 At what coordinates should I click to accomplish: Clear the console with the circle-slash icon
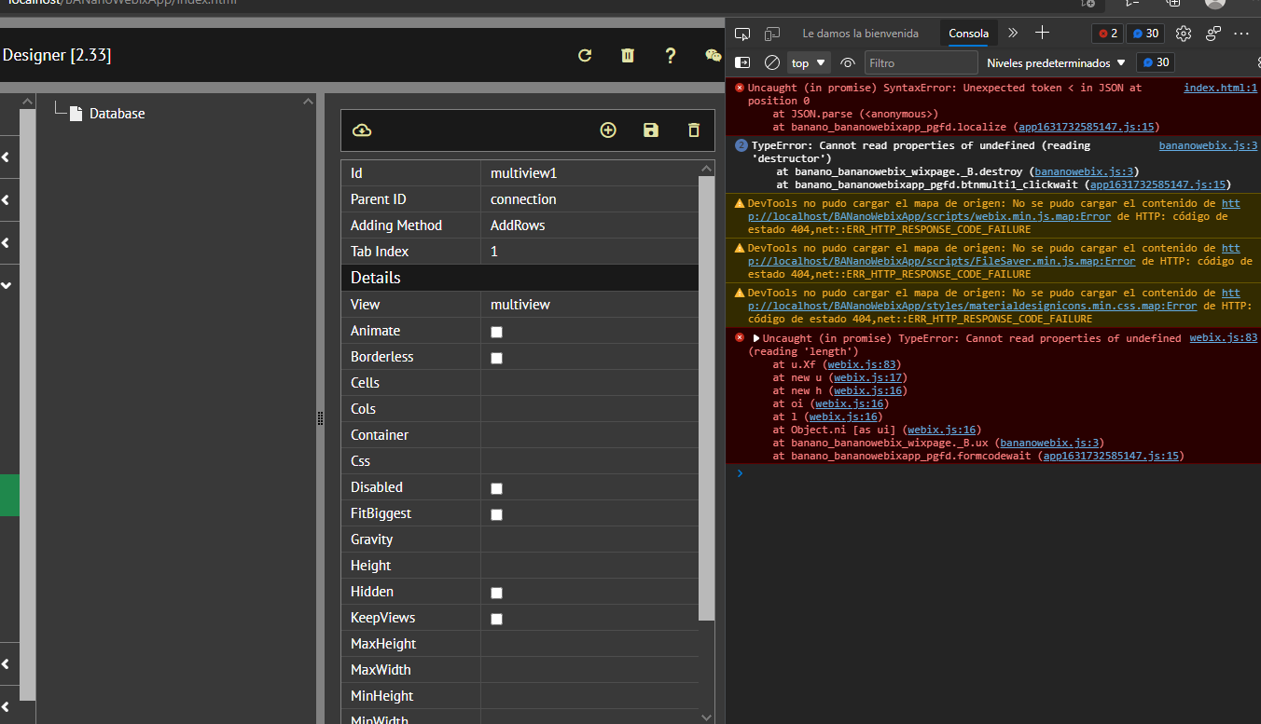[772, 63]
